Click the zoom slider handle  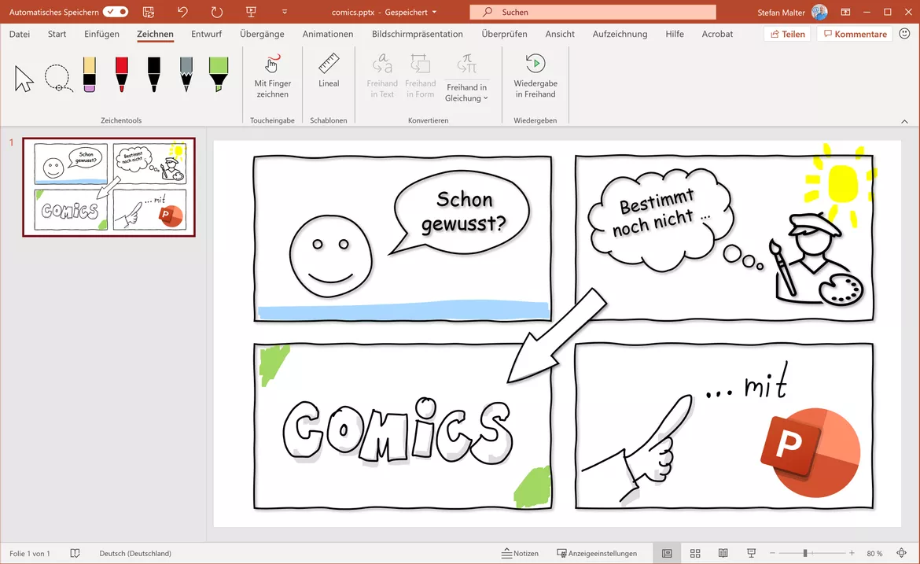[805, 554]
